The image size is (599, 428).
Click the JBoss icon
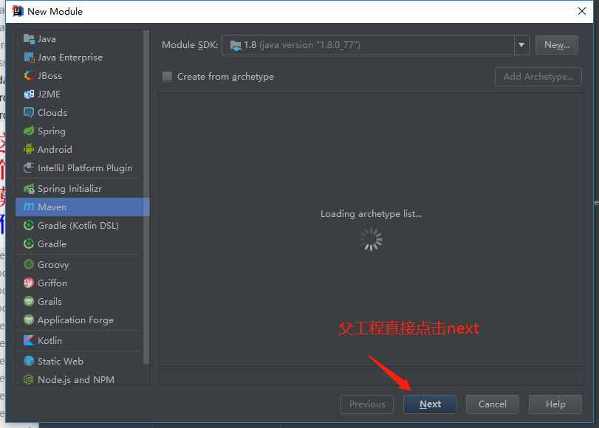click(29, 75)
